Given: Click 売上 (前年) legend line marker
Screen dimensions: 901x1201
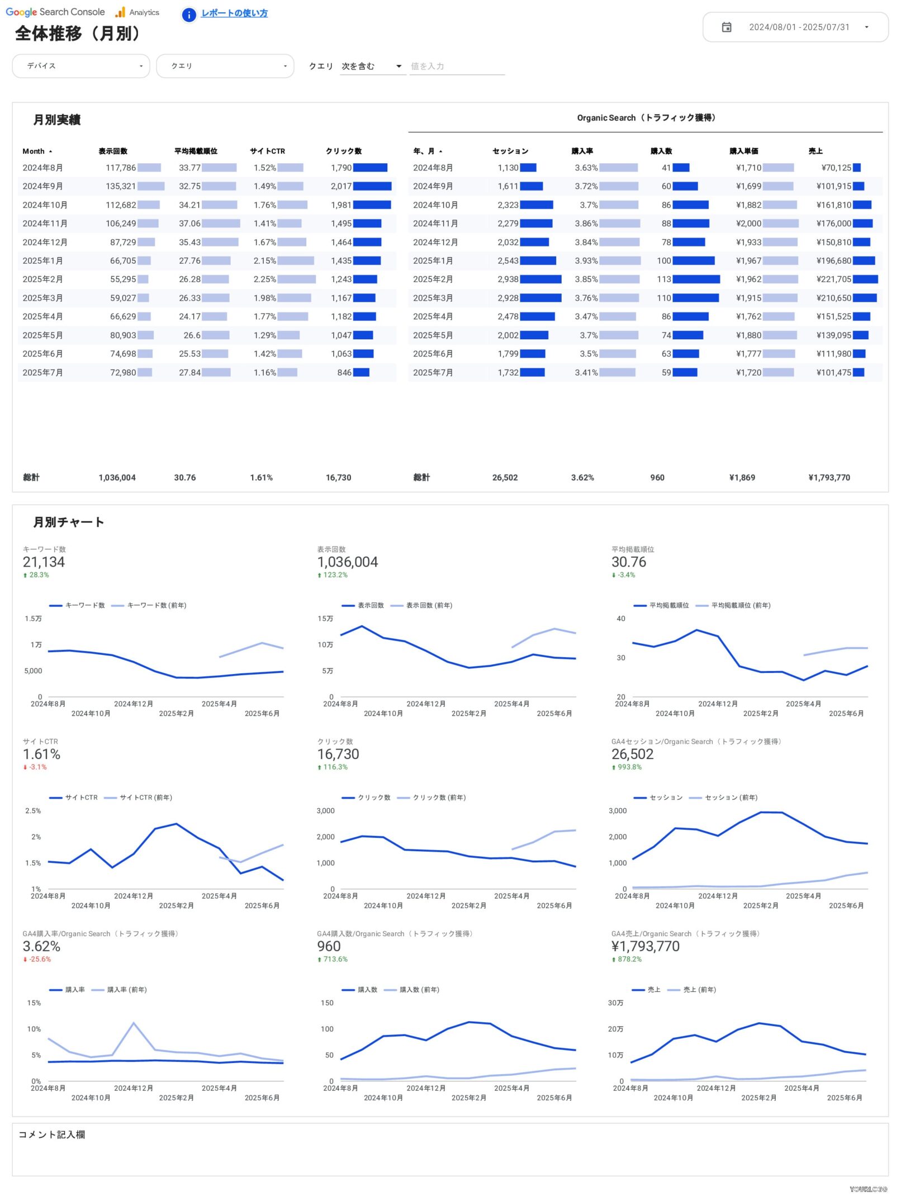Looking at the screenshot, I should point(674,990).
